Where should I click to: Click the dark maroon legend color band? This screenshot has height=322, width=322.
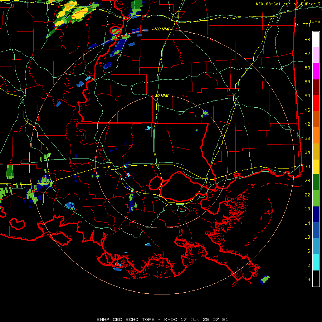[316, 88]
